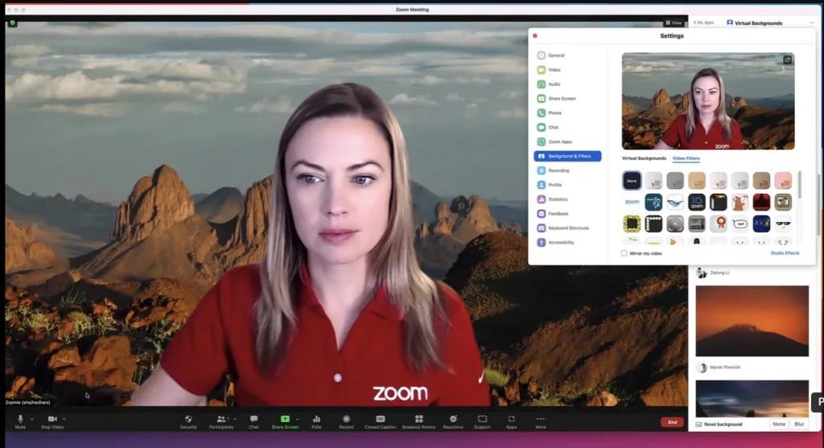Mute the microphone in the meeting toolbar
This screenshot has width=824, height=448.
[20, 421]
